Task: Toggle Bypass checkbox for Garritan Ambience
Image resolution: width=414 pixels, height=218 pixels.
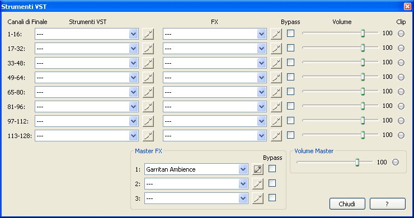Action: pos(272,168)
